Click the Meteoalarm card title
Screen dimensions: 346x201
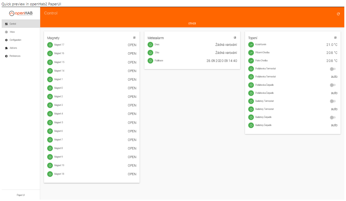point(156,38)
